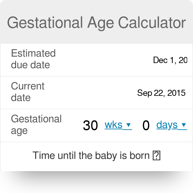Click the emoji icon after baby is born
Viewport: 193px width, 193px height.
(157, 156)
